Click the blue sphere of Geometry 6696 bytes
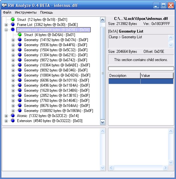The height and width of the screenshot is (179, 176). pyautogui.click(x=20, y=80)
